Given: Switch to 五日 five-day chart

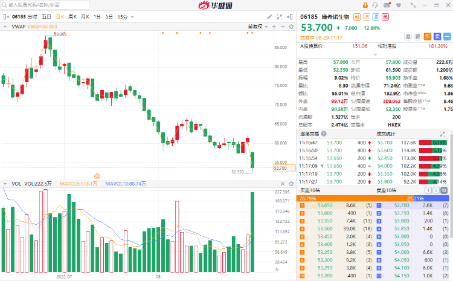Looking at the screenshot, I should click(47, 17).
